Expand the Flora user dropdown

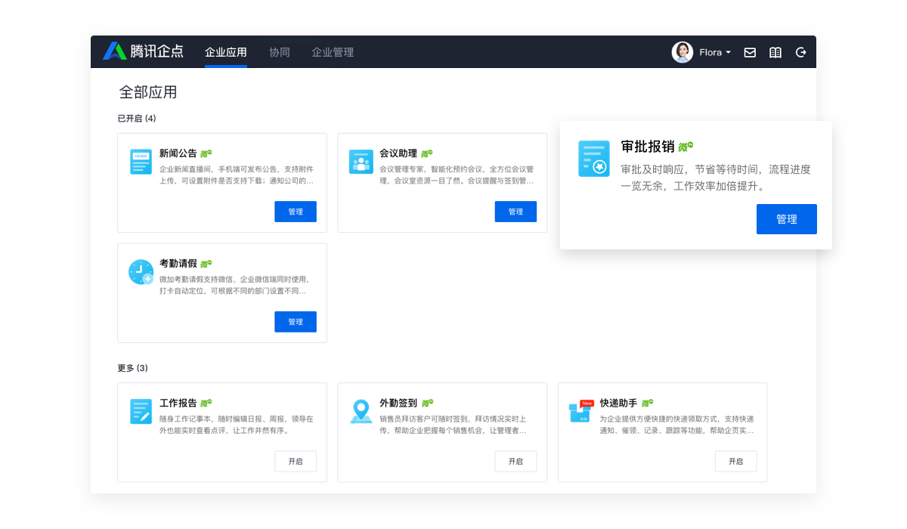715,52
